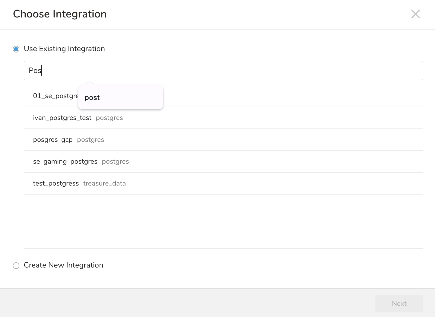Image resolution: width=435 pixels, height=317 pixels.
Task: Click postgres type beside se_gaming_postgres
Action: (x=115, y=162)
